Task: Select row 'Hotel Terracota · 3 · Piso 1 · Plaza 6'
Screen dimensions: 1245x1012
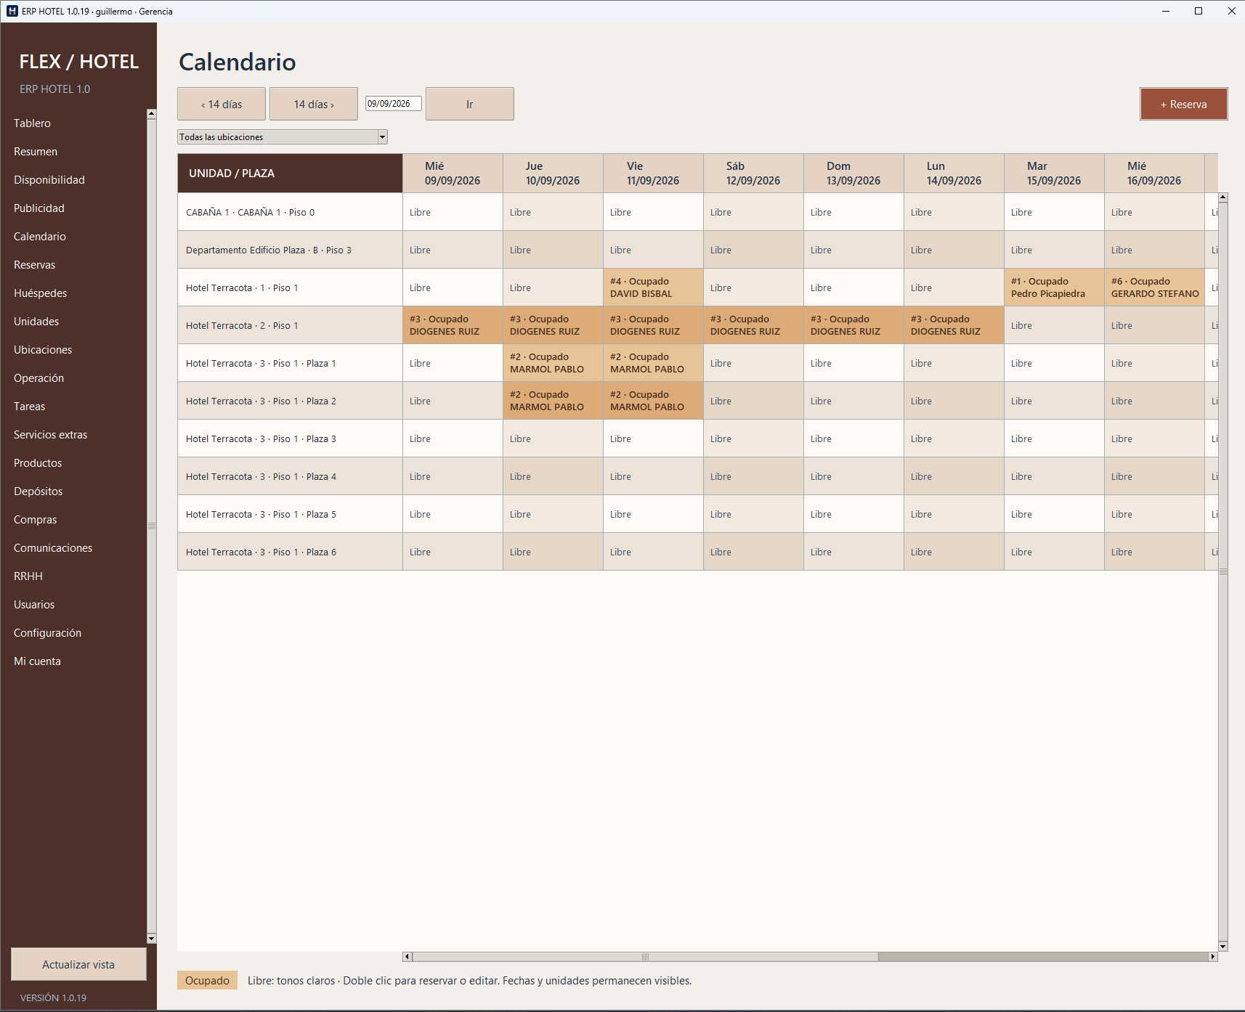Action: pos(290,552)
